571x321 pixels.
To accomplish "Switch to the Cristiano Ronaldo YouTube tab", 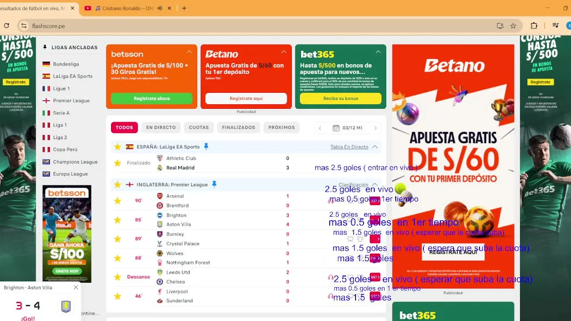I will point(127,8).
